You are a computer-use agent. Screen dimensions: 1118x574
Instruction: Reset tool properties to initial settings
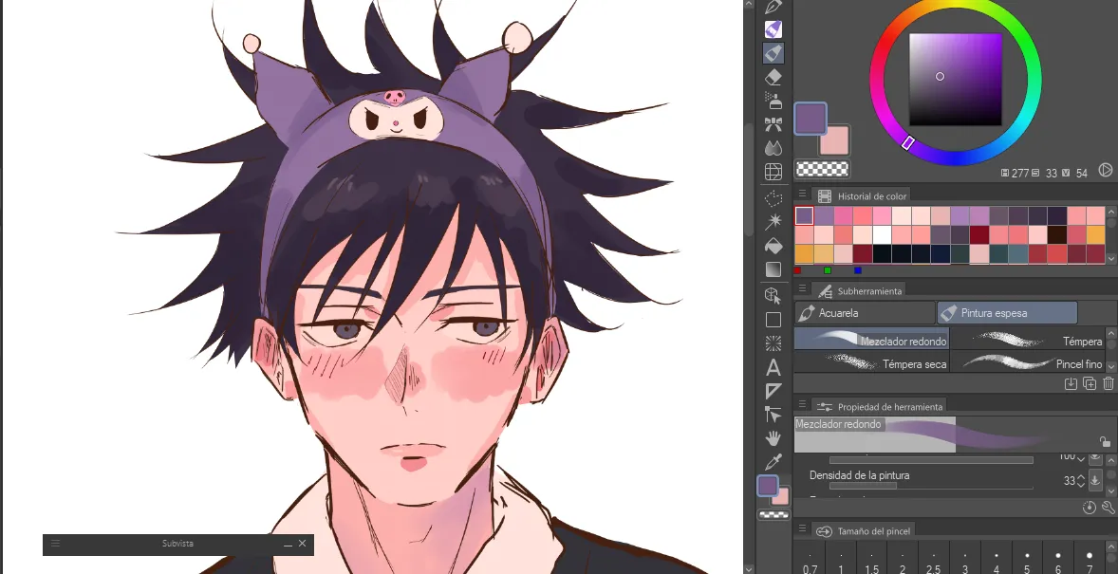(1089, 507)
